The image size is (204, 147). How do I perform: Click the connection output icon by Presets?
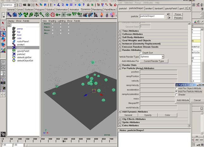tap(169, 18)
